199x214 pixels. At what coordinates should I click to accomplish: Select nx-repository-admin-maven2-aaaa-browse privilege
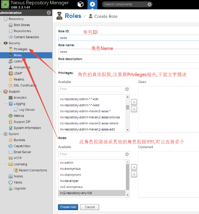pyautogui.click(x=90, y=117)
